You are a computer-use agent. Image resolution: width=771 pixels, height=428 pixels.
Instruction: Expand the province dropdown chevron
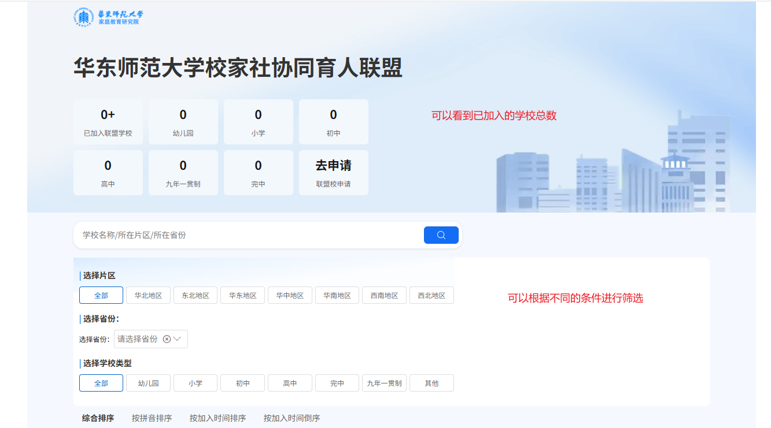(178, 339)
